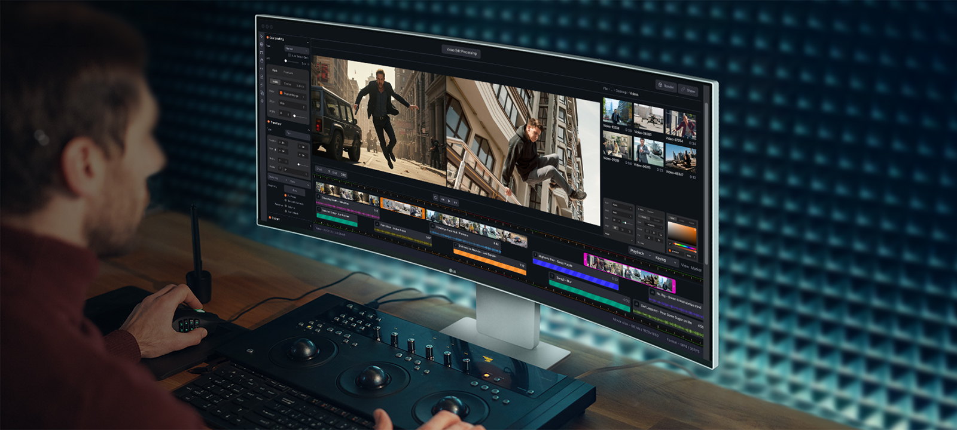957x430 pixels.
Task: Open the Marker menu above the timeline
Action: 696,269
